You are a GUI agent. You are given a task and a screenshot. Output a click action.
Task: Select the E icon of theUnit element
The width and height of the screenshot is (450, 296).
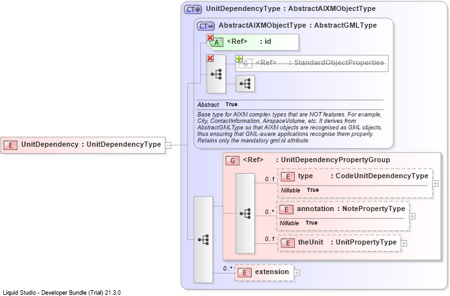tap(288, 243)
